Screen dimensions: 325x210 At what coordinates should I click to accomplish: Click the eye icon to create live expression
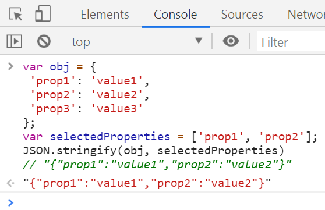(231, 41)
